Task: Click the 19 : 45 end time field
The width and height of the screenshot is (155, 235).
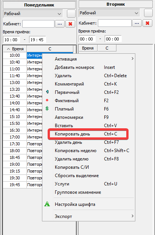Action: [37, 40]
